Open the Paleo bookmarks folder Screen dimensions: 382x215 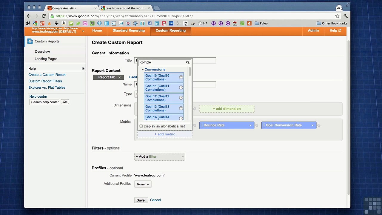click(261, 23)
